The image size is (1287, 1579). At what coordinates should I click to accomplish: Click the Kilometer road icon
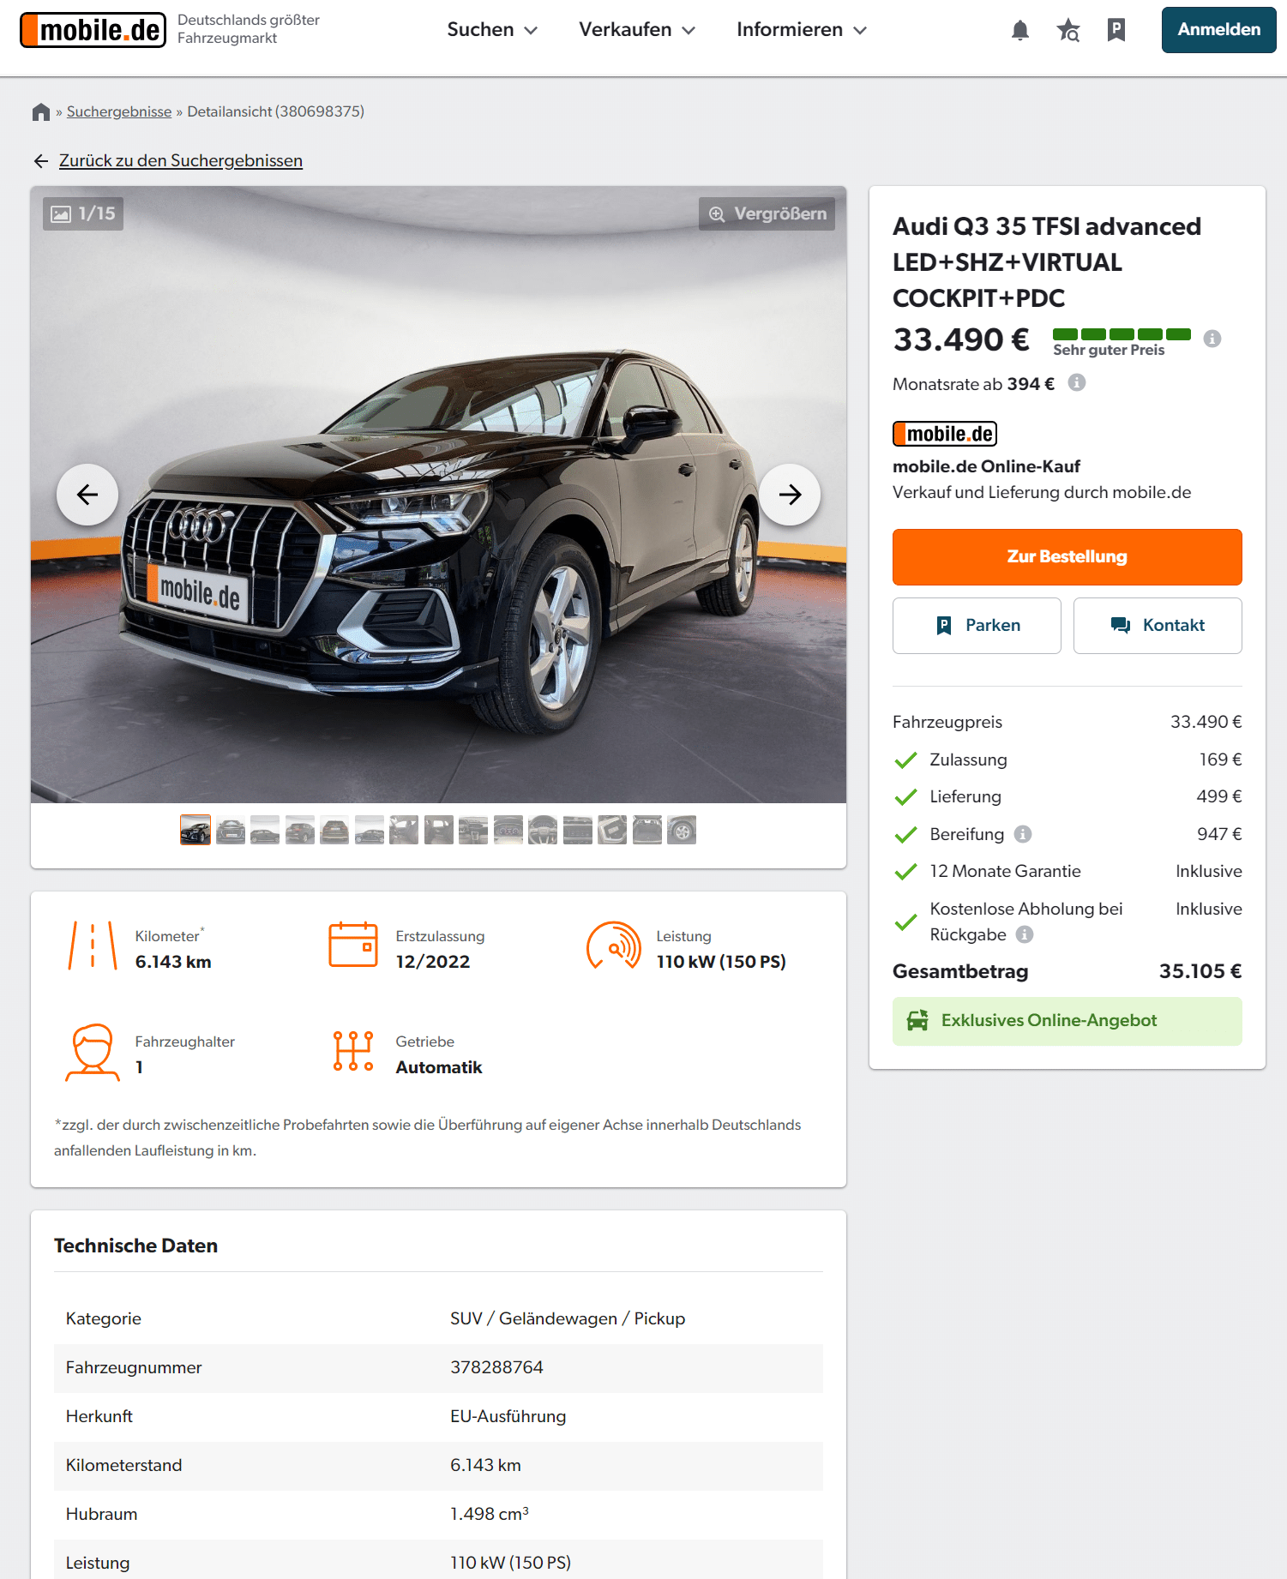tap(93, 946)
